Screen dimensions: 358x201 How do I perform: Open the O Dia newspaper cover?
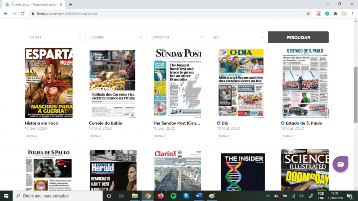click(x=241, y=82)
